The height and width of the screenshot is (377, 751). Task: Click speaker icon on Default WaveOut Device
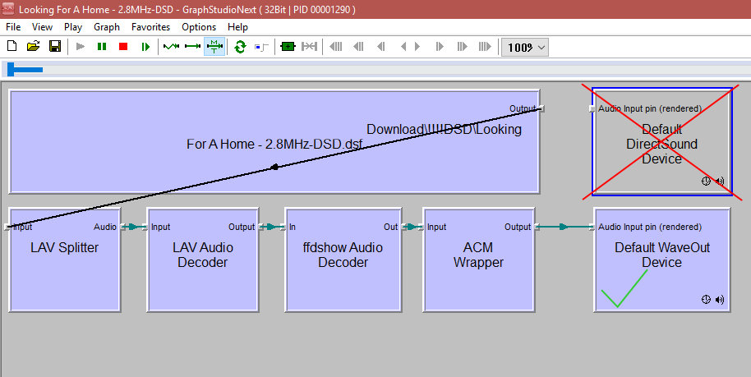click(x=720, y=300)
